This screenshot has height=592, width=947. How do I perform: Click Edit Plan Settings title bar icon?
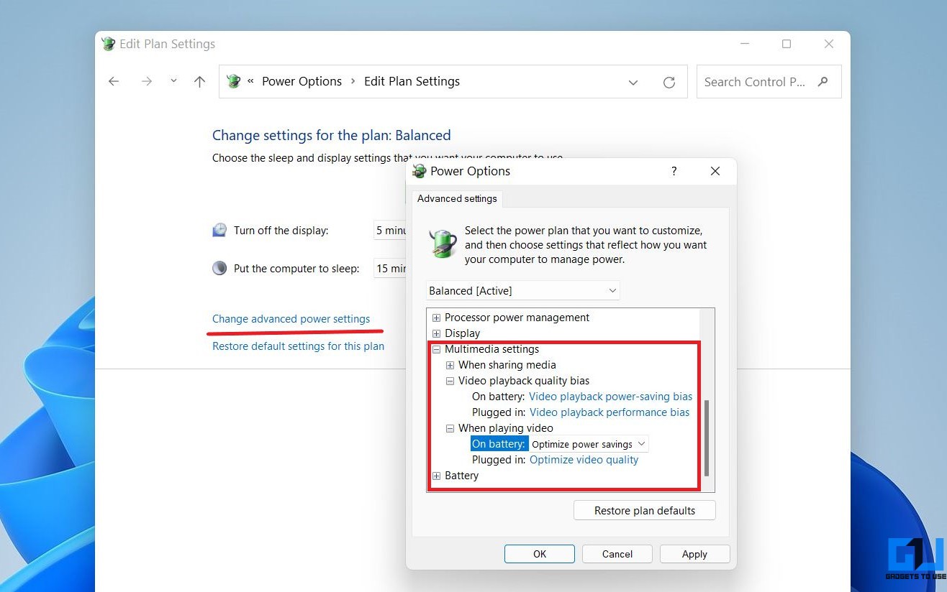109,44
